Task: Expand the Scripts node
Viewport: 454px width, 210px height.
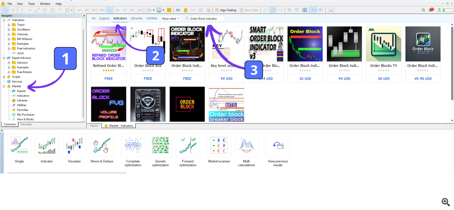Action: pos(4,77)
